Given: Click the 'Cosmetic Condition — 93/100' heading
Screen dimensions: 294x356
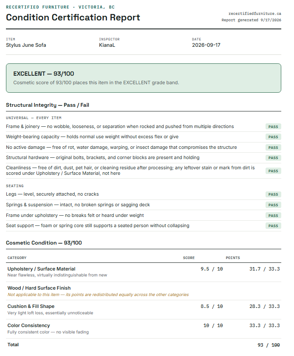Looking at the screenshot, I should tap(44, 243).
